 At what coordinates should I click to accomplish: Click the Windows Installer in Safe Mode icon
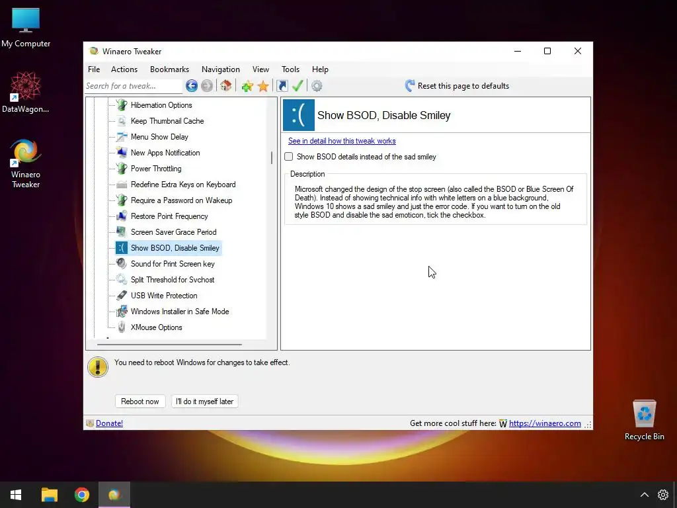(x=122, y=312)
